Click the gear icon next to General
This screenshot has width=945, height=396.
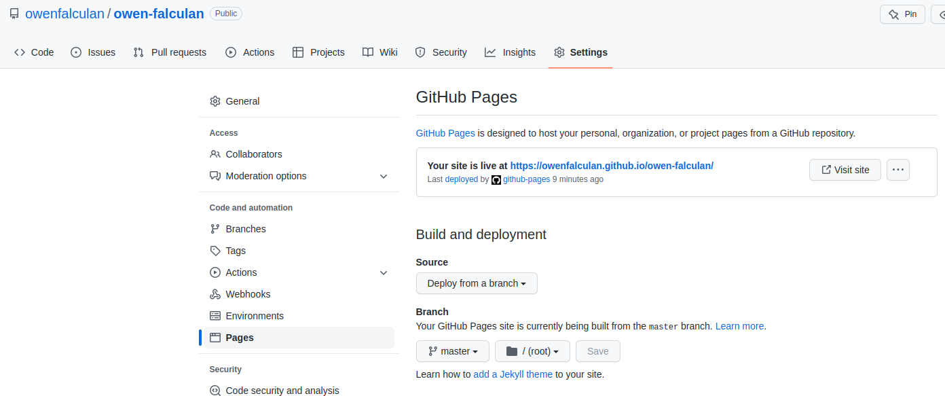point(215,101)
